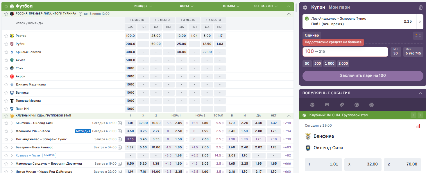This screenshot has width=426, height=173.
Task: Click the Торпедо Москва team logo
Action: point(12,101)
